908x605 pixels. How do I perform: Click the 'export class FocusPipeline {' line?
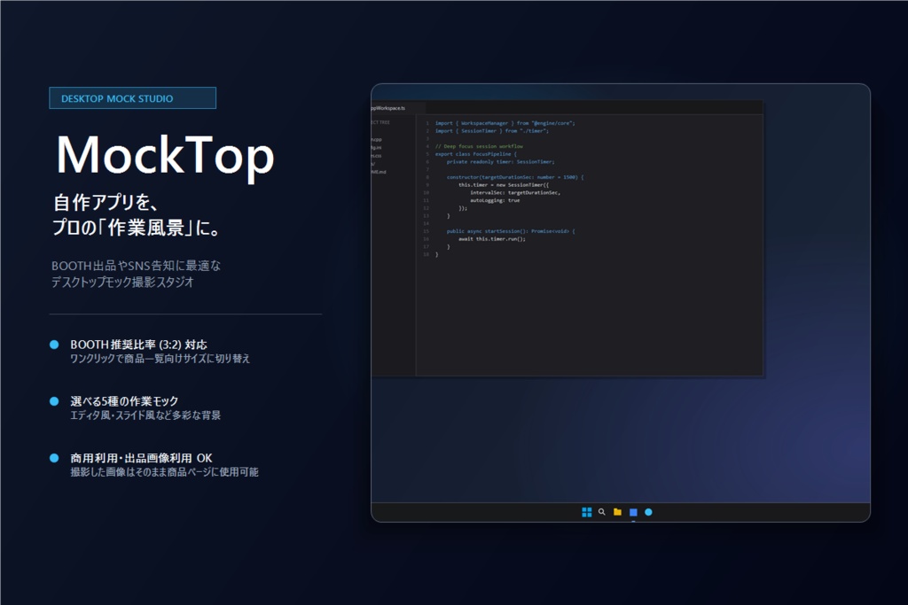point(475,154)
